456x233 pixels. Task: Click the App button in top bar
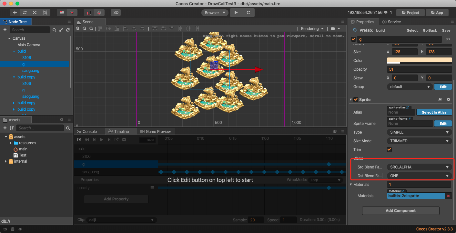coord(437,13)
